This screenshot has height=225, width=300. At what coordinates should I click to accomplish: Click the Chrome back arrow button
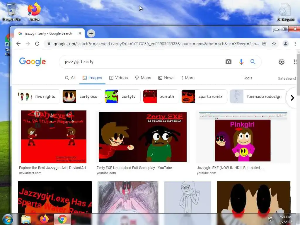click(x=18, y=44)
